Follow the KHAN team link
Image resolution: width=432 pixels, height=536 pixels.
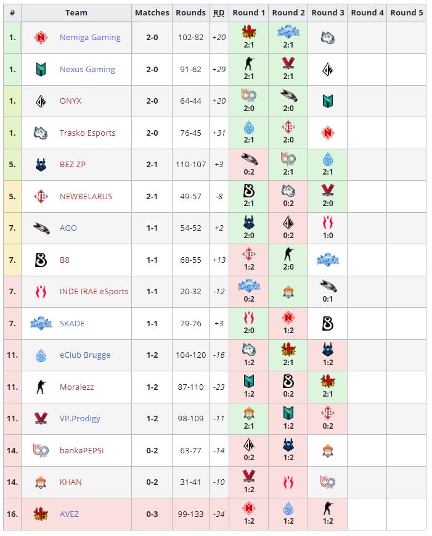coord(70,482)
